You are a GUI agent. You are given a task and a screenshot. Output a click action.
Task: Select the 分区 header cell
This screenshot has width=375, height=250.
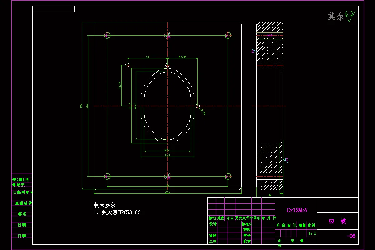coord(230,218)
